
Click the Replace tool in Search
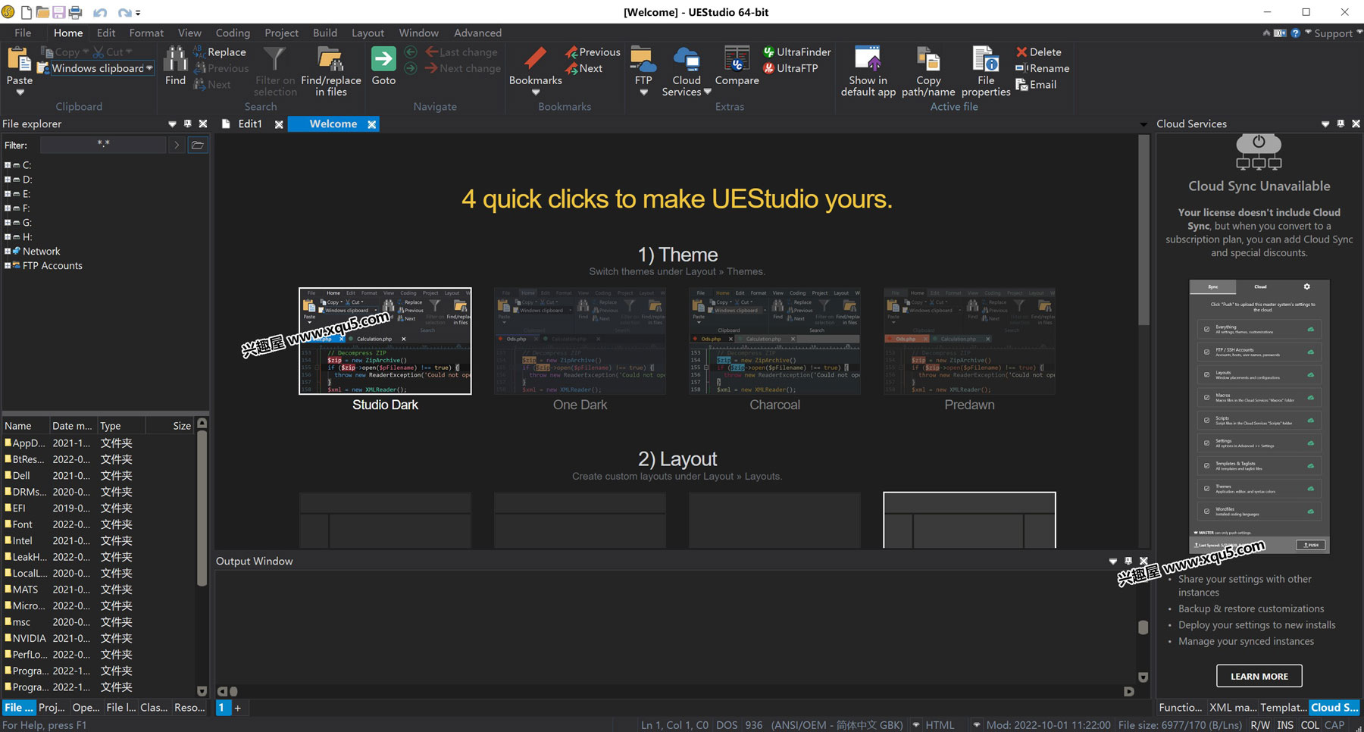[x=220, y=52]
